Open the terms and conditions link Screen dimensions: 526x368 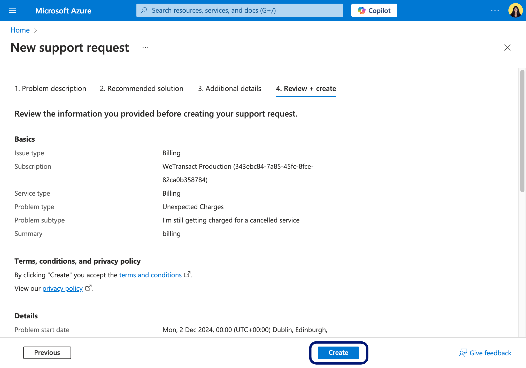[x=150, y=275]
